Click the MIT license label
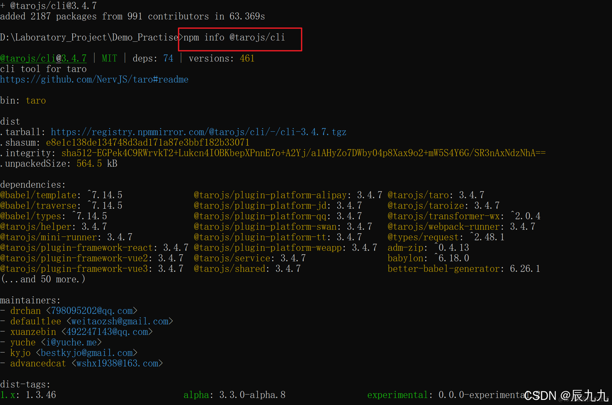Screen dimensions: 612x405 pos(109,58)
